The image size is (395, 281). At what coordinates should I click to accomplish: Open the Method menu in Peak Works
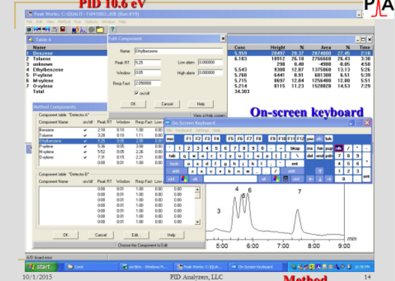64,22
